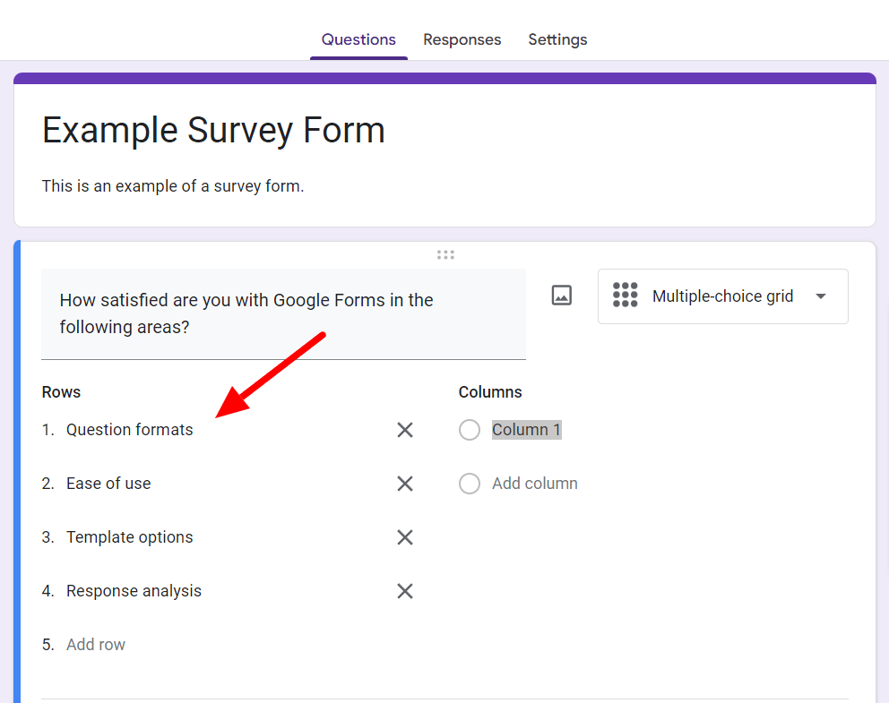Edit the Column 1 label text
The height and width of the screenshot is (703, 889).
click(526, 430)
